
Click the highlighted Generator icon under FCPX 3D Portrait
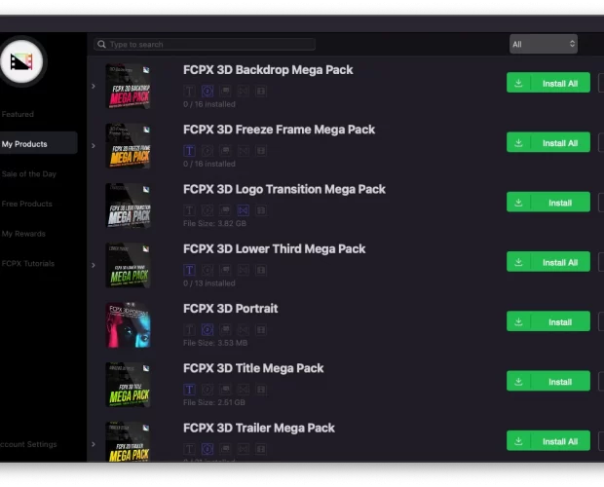coord(208,330)
